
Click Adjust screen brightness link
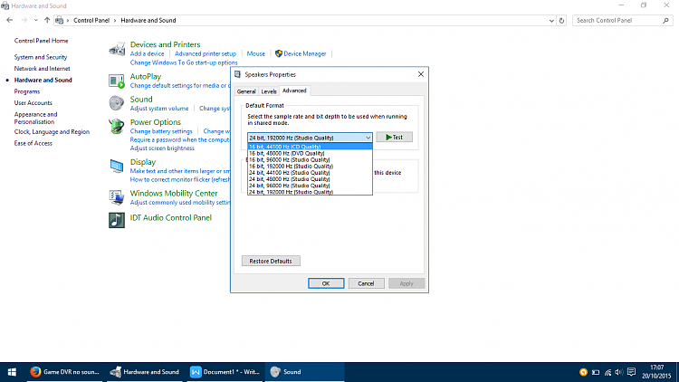(162, 148)
